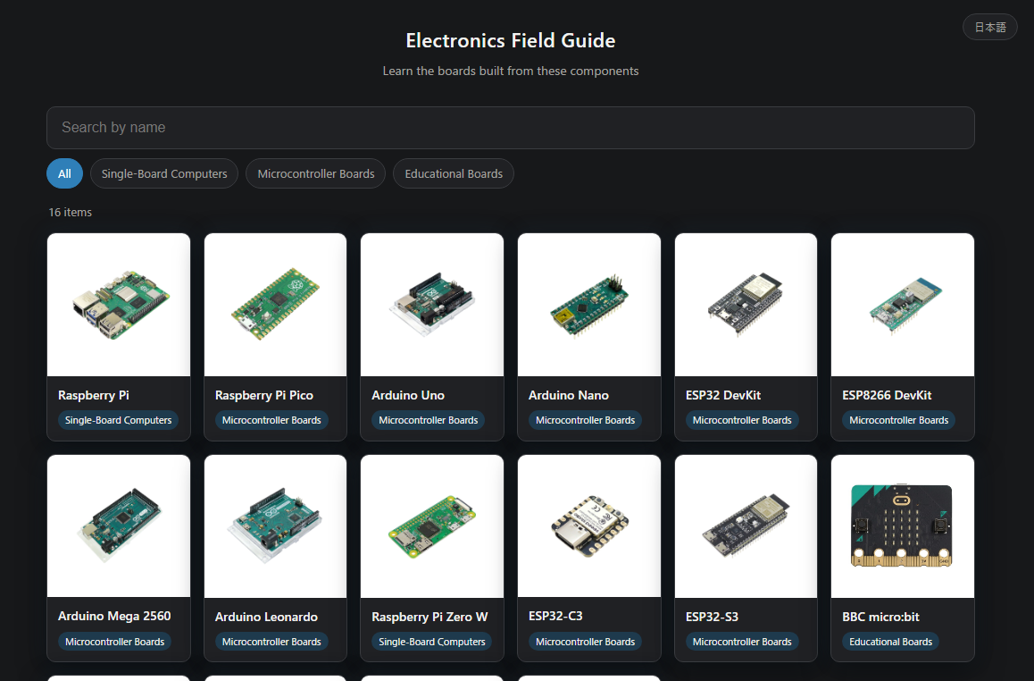Click the Arduino Uno card title
Viewport: 1034px width, 681px height.
click(408, 395)
